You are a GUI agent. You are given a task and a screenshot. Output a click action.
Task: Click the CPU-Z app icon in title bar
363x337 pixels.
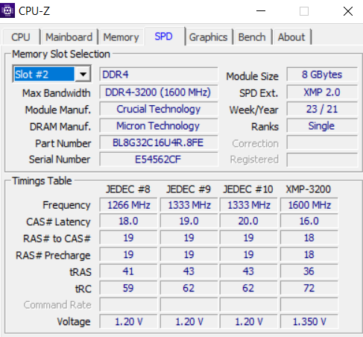click(7, 10)
